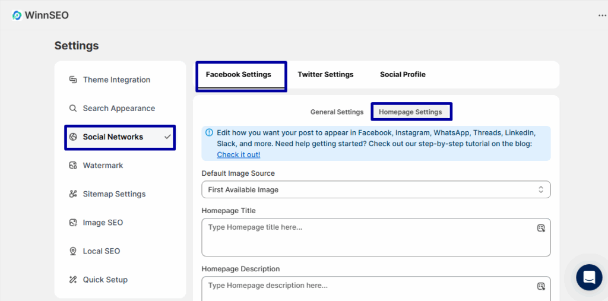The height and width of the screenshot is (301, 608).
Task: Select the General Settings sub-tab
Action: 337,112
